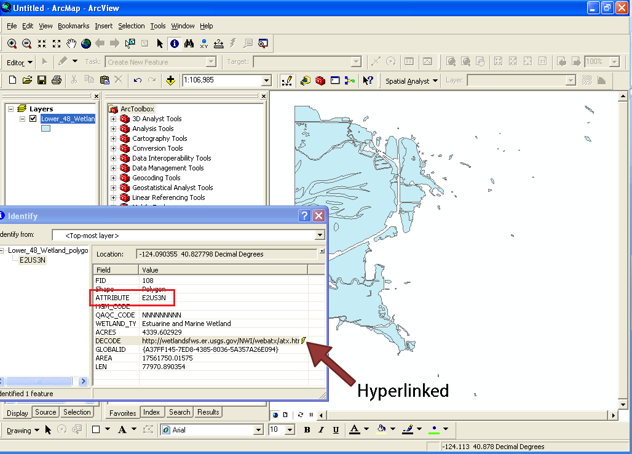Screen dimensions: 632x454
Task: Toggle underline text formatting
Action: coord(335,429)
